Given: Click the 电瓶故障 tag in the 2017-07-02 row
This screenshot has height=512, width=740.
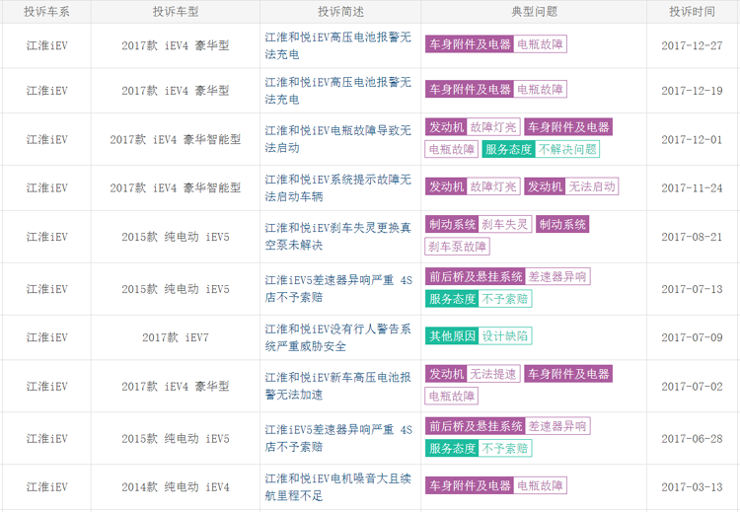Looking at the screenshot, I should point(452,396).
